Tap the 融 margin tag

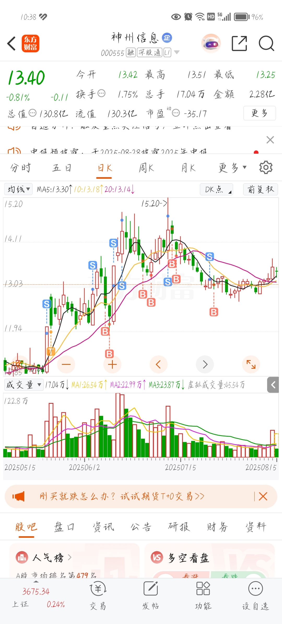tap(131, 53)
